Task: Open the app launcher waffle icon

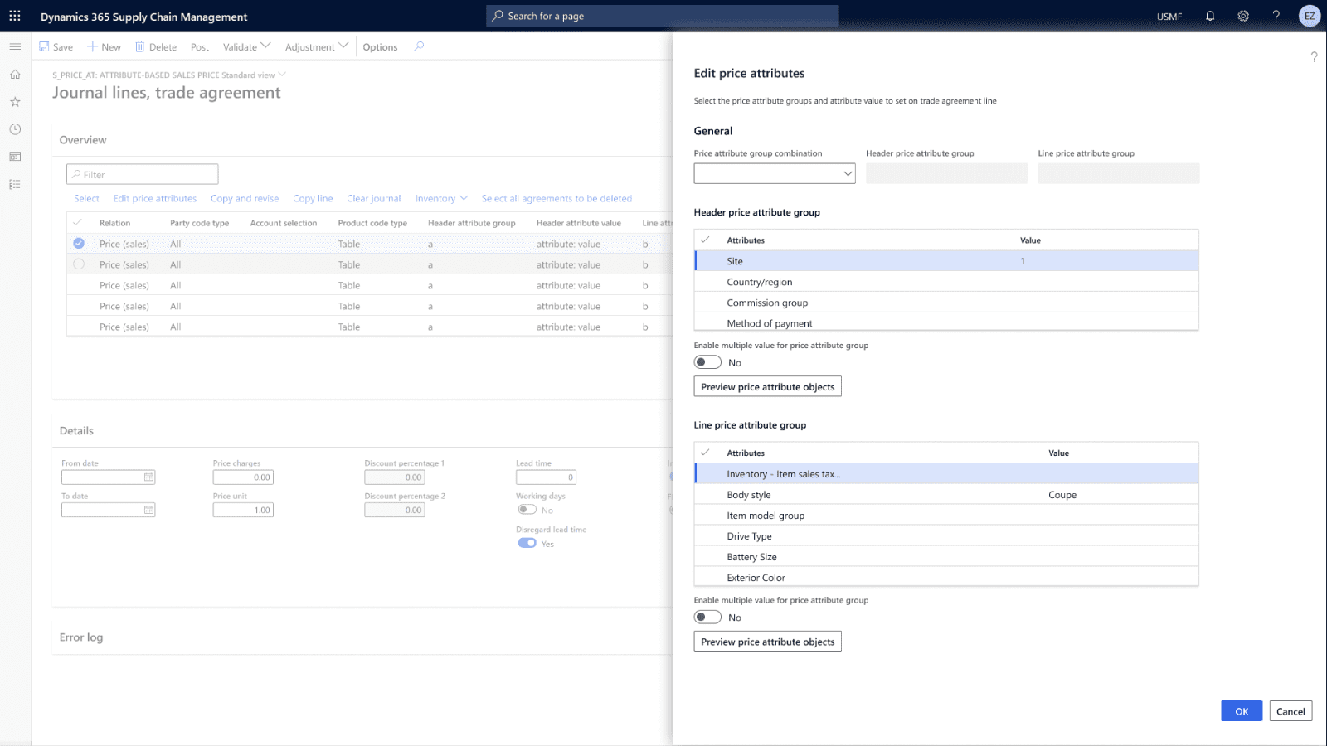Action: (x=15, y=16)
